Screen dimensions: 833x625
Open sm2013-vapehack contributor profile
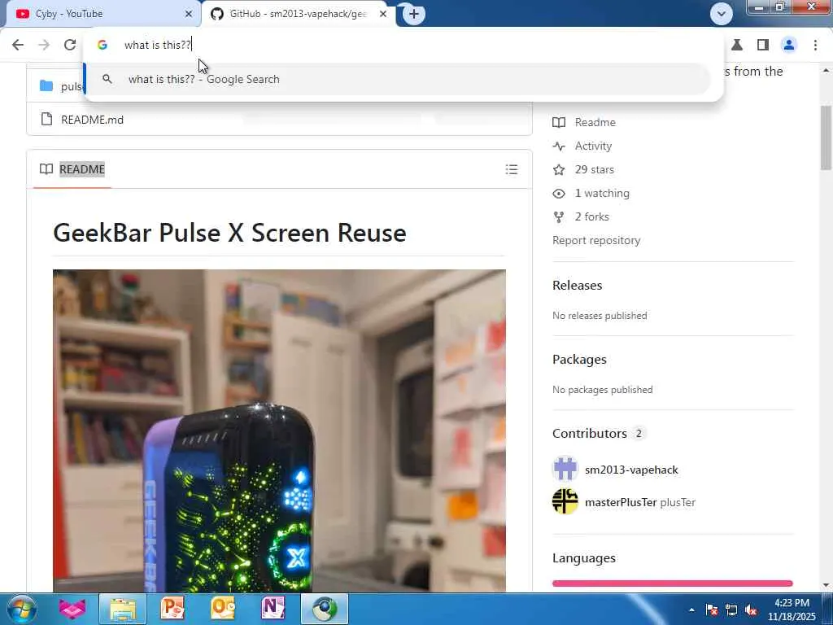[631, 470]
